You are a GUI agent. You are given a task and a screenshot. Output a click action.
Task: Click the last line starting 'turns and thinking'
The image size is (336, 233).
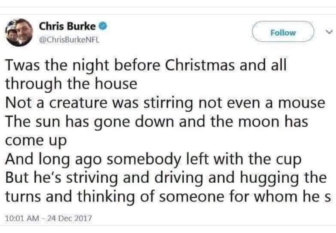coord(168,197)
